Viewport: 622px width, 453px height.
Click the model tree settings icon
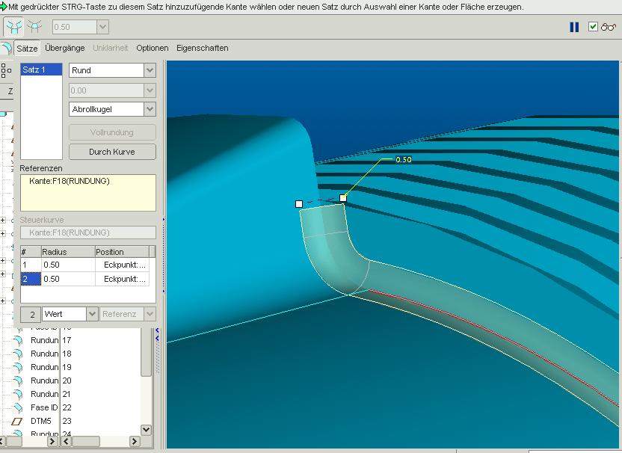pos(6,71)
